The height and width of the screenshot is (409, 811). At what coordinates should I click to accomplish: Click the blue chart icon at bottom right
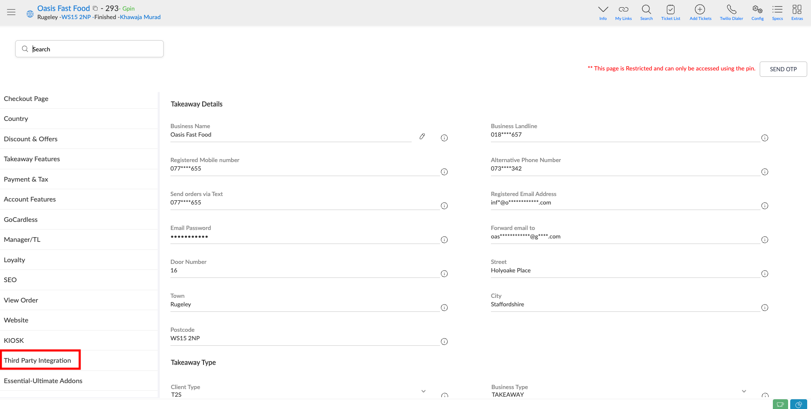tap(798, 404)
